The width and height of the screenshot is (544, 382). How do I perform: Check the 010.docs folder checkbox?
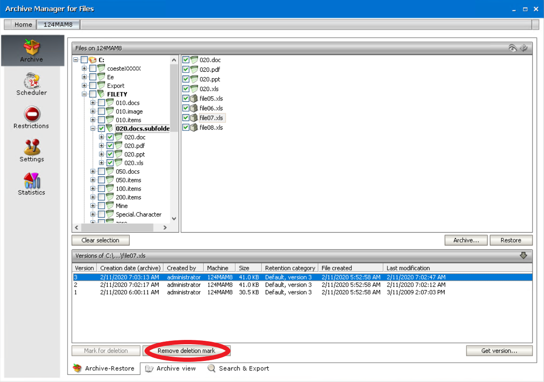point(101,103)
